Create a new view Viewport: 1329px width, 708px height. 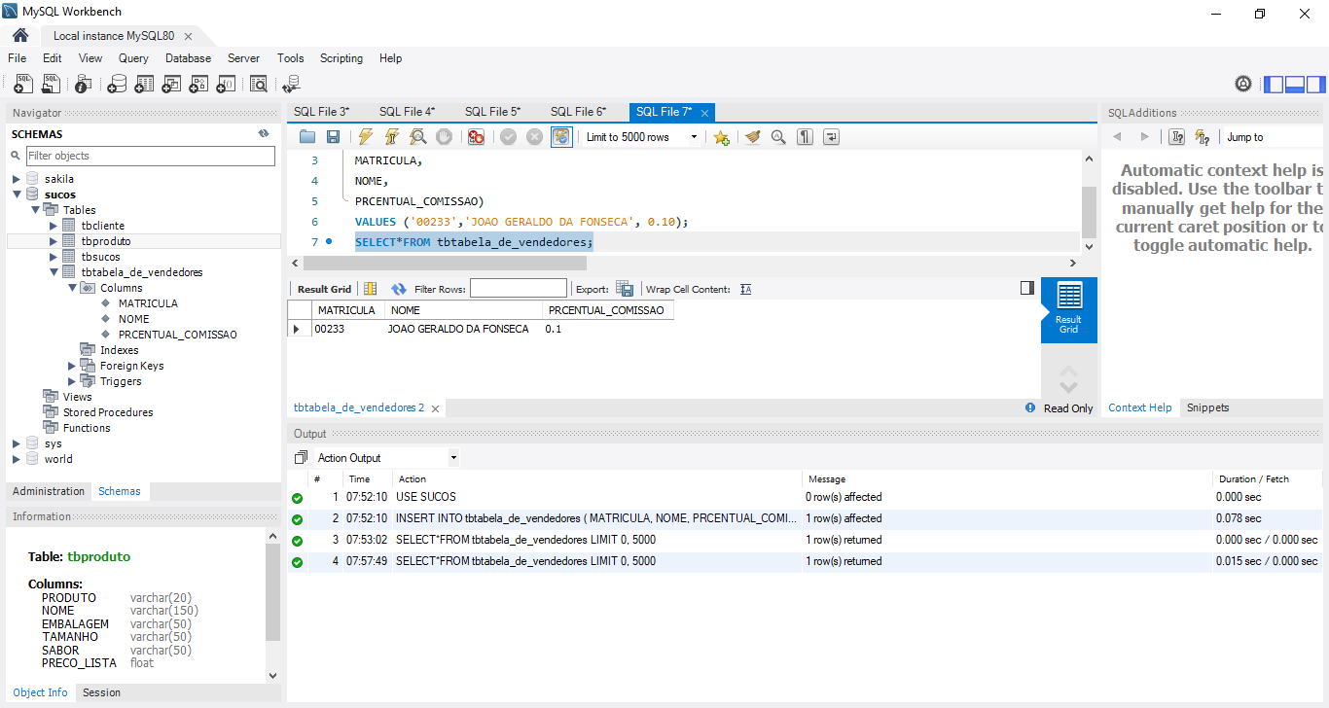pos(171,85)
